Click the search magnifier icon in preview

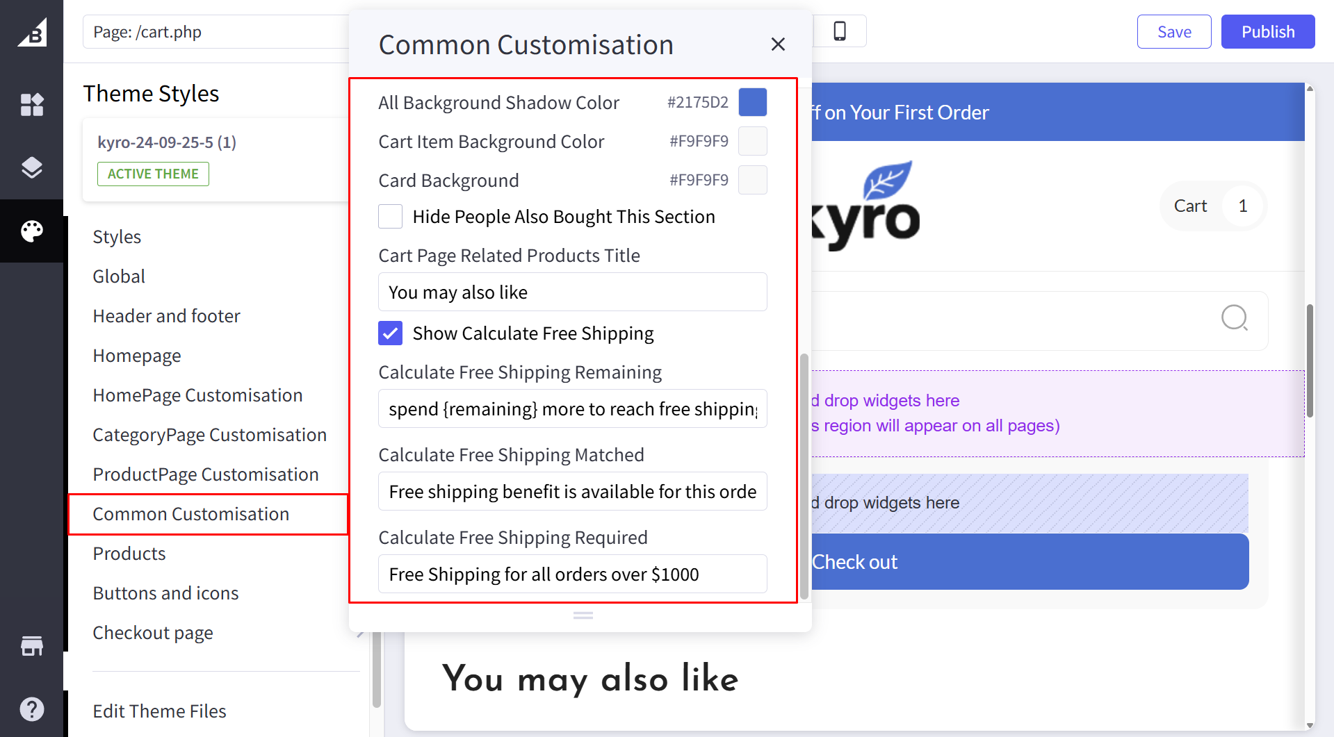(x=1234, y=318)
